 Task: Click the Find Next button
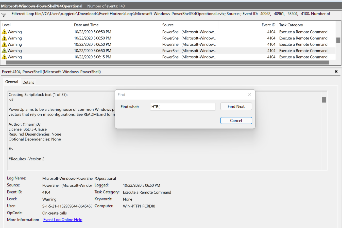(236, 106)
